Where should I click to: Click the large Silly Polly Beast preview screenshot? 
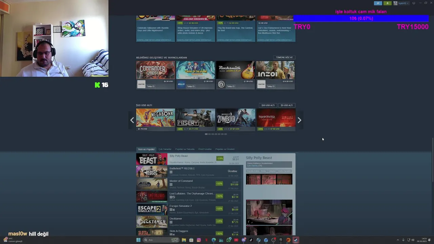tap(269, 212)
